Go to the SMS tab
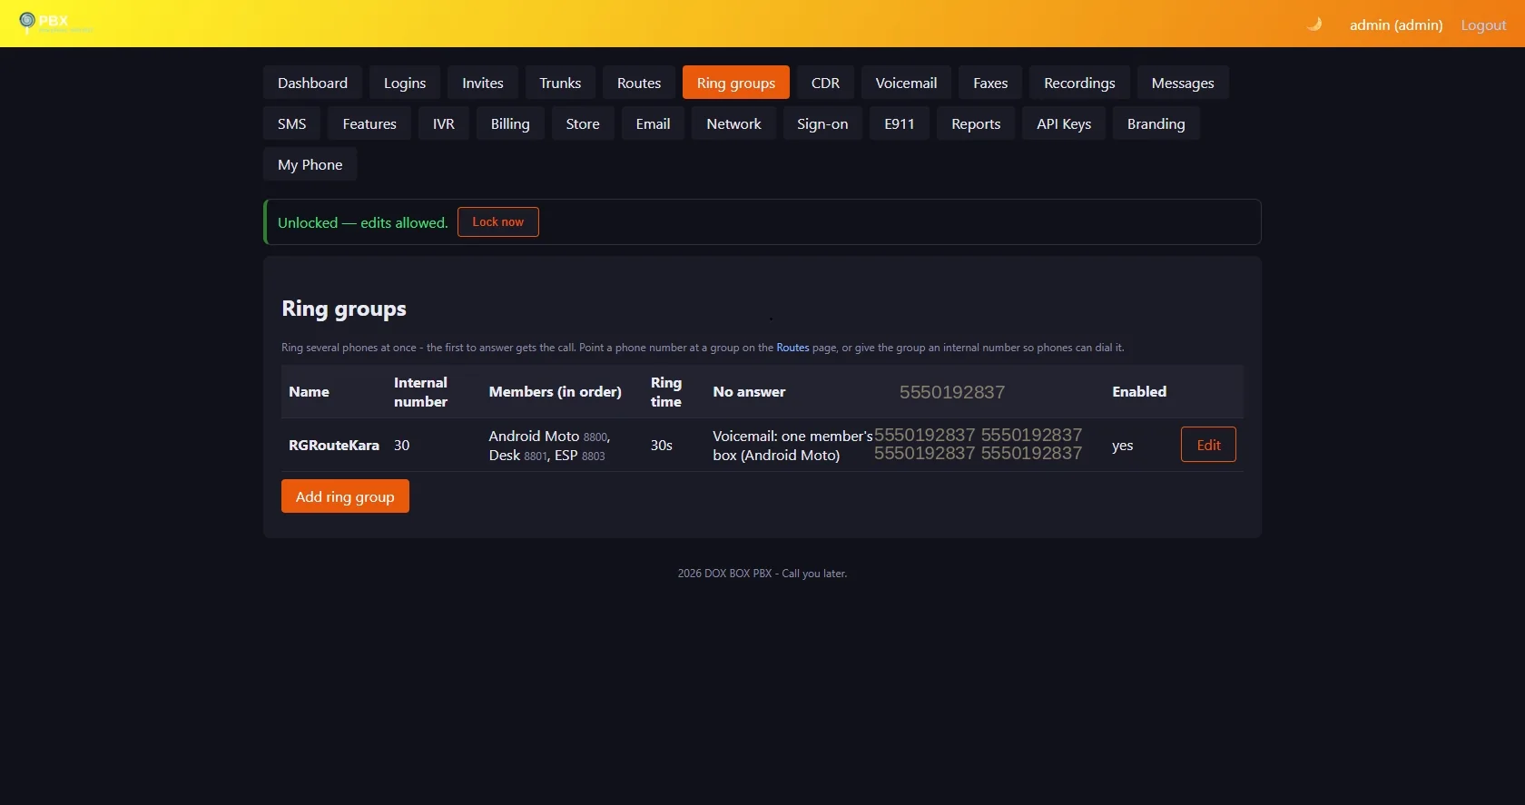Viewport: 1525px width, 805px height. (291, 123)
